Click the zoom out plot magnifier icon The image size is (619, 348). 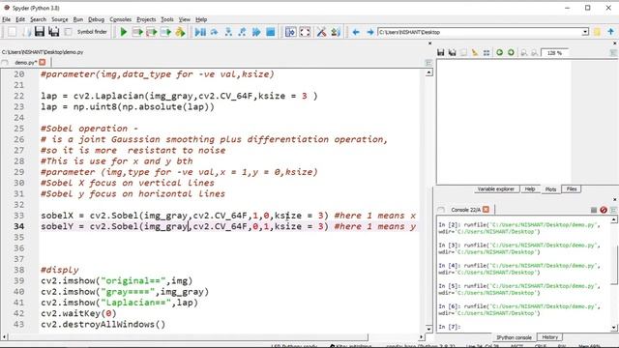coord(524,52)
